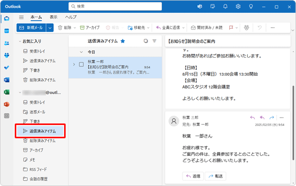
Task: Click the 削除 button in ribbon
Action: coord(65,28)
